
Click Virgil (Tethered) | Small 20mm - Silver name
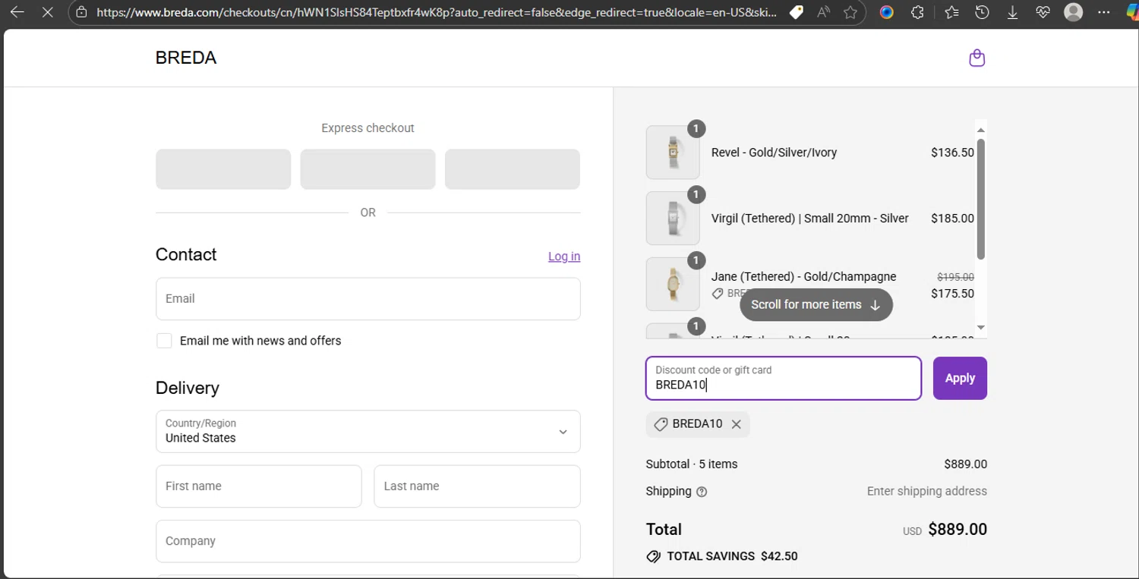(x=809, y=219)
